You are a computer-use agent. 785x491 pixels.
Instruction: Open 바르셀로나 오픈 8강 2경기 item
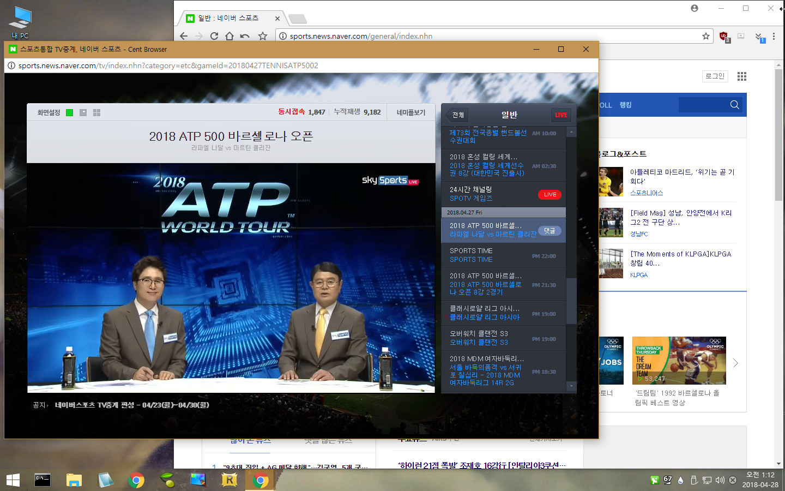(x=503, y=284)
